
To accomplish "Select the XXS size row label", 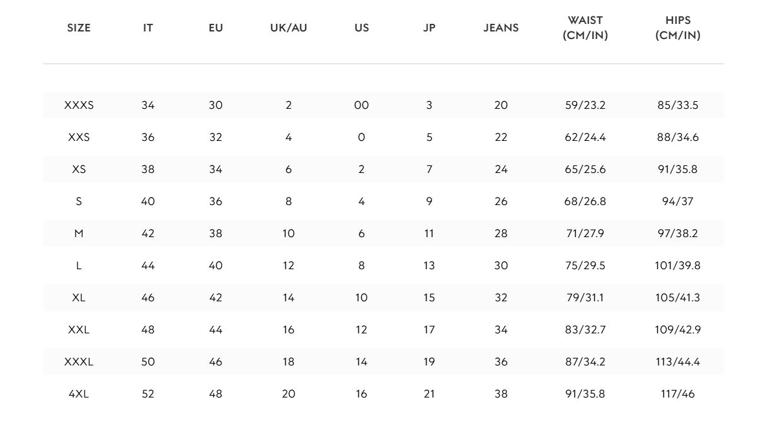I will 79,137.
